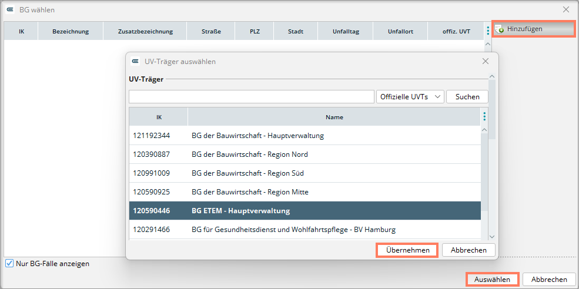This screenshot has width=579, height=289.
Task: Click the IK column header in BG wählen
Action: click(21, 31)
